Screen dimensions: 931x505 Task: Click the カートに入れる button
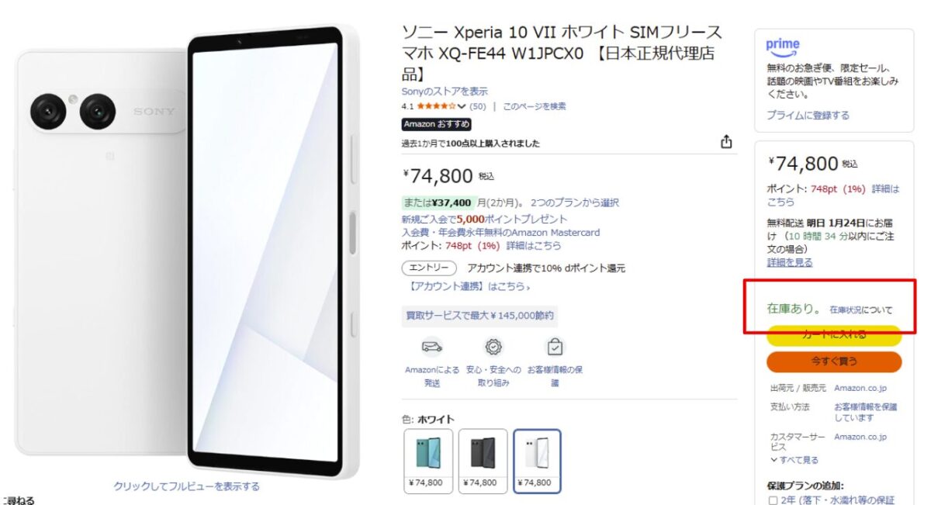click(x=834, y=335)
